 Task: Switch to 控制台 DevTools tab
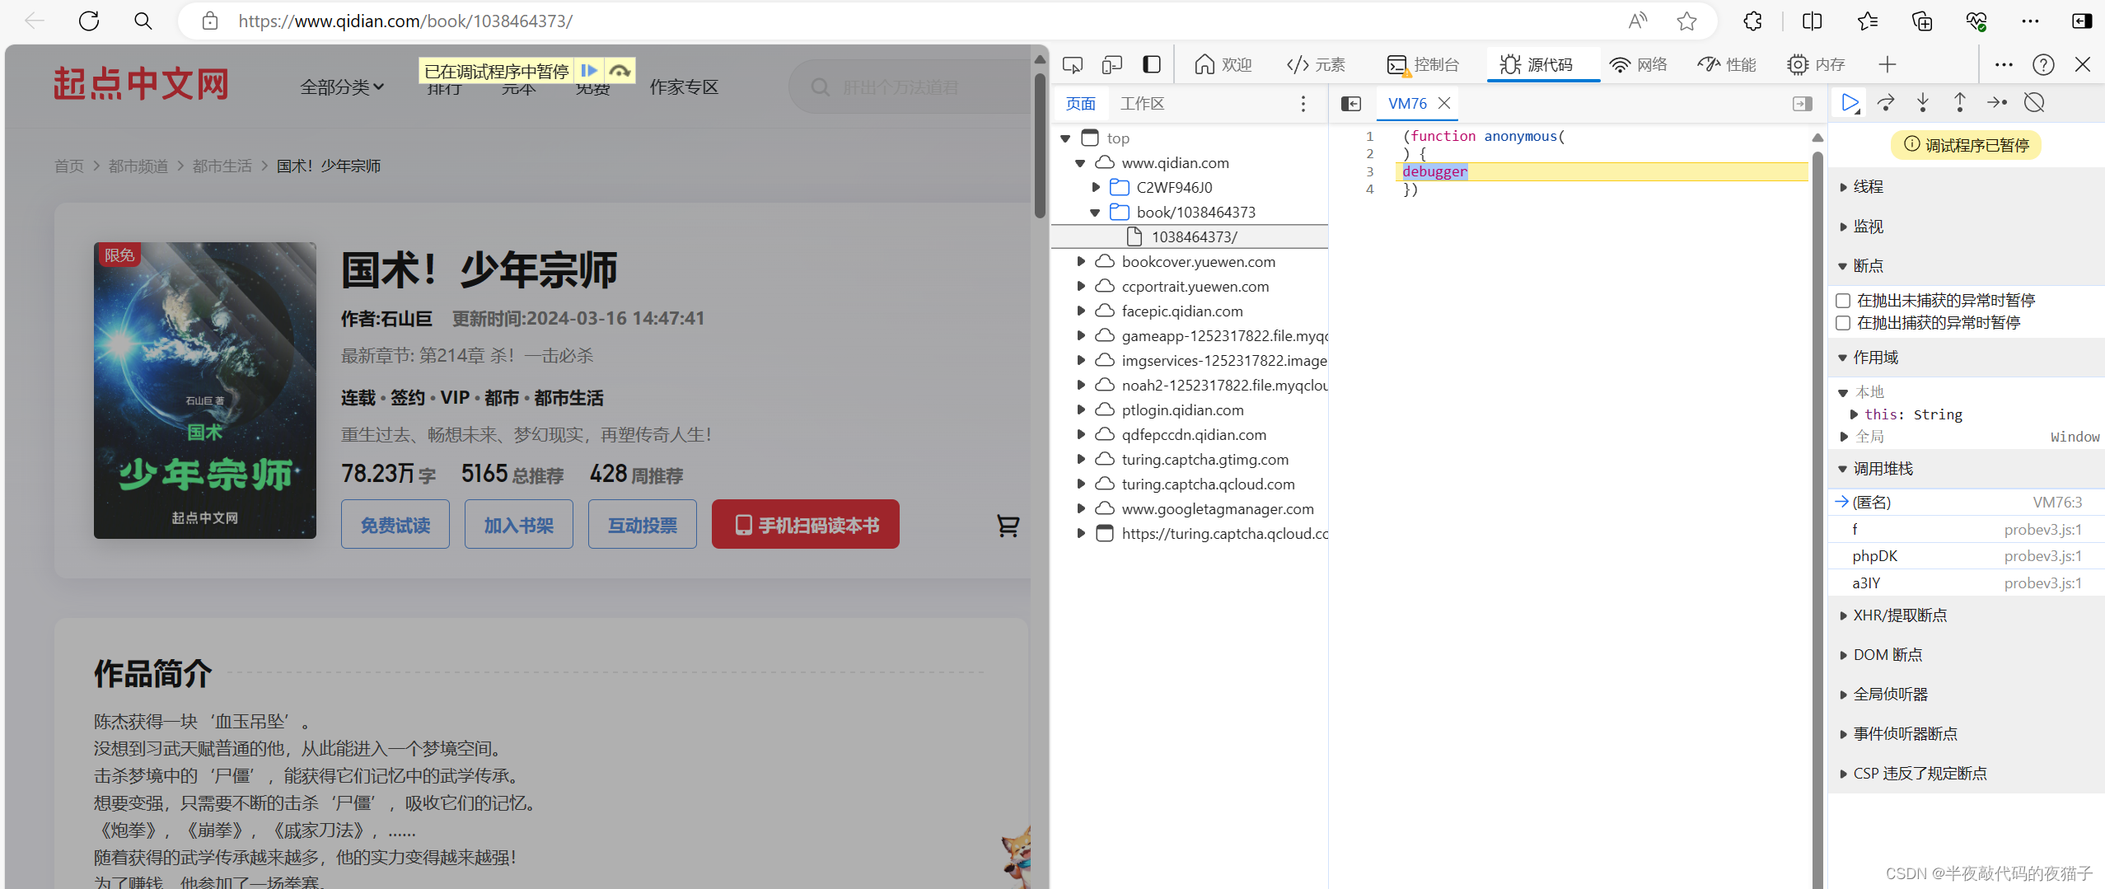(x=1423, y=64)
